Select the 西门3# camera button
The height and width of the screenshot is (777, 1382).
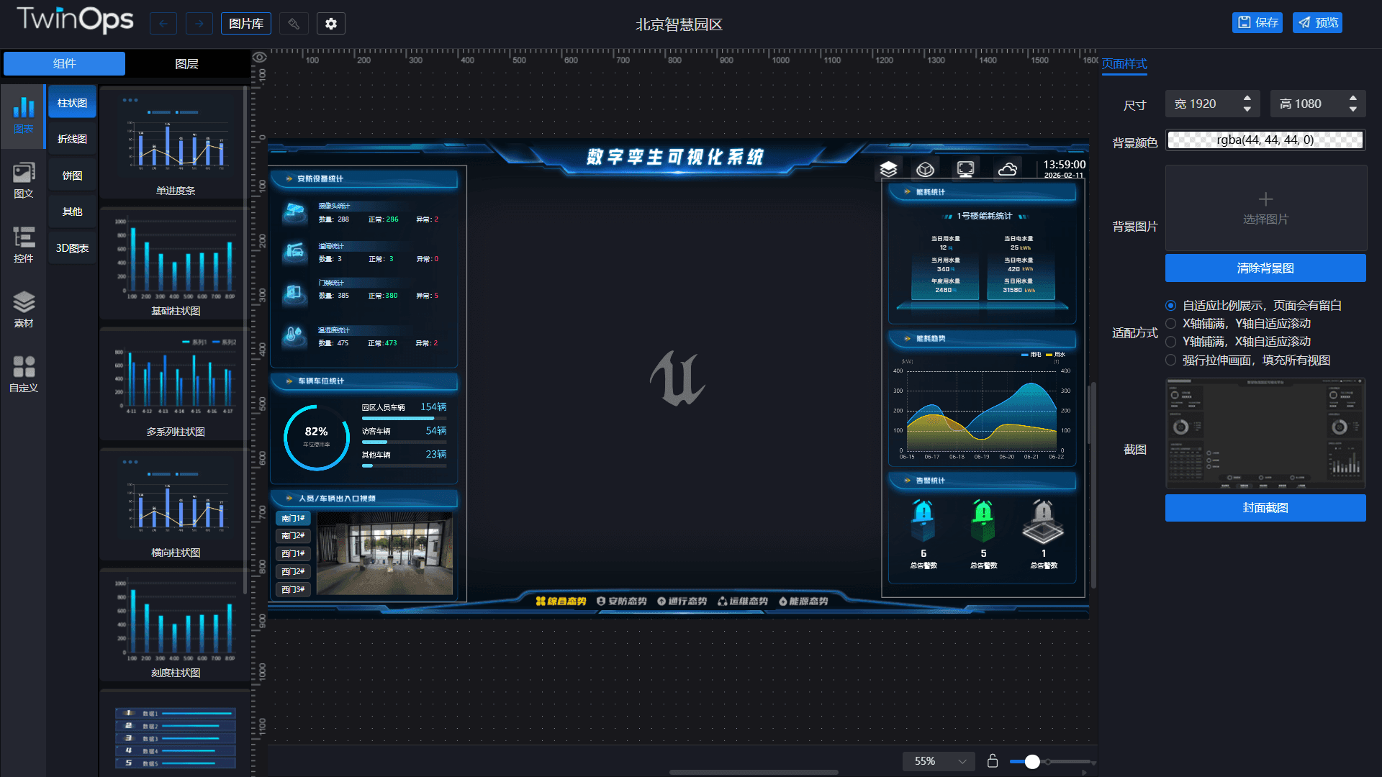click(x=293, y=590)
